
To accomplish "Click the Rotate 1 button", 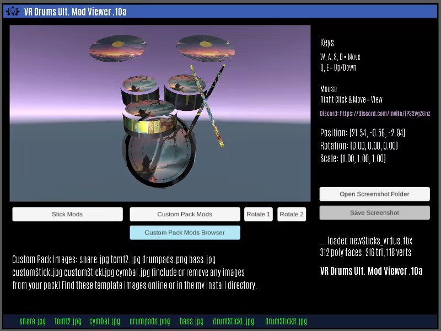I will click(259, 215).
